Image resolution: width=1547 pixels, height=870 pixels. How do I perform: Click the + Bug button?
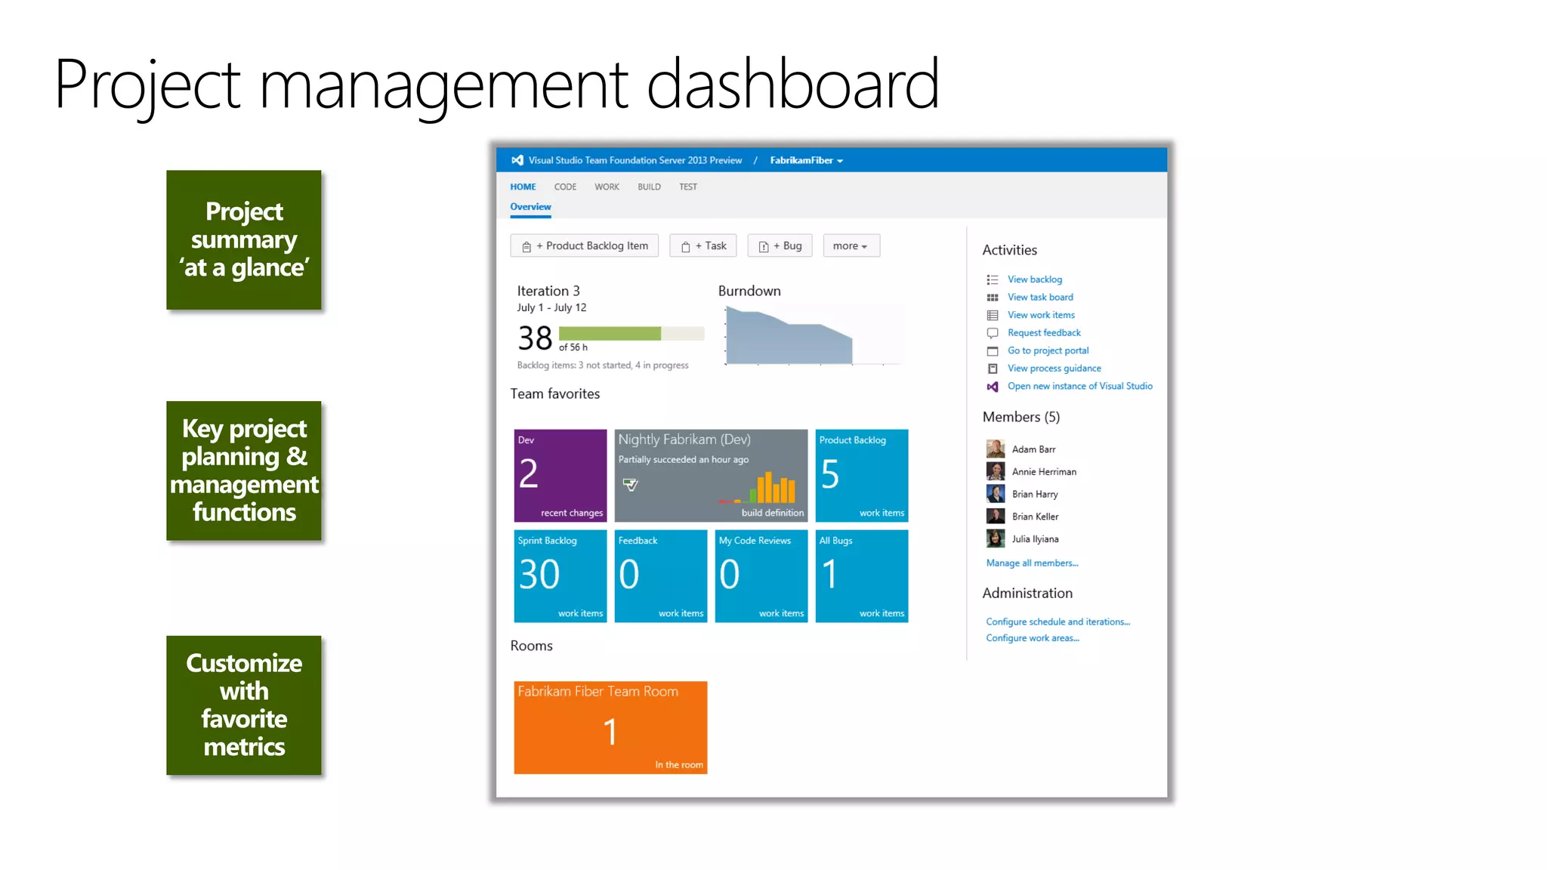(x=780, y=246)
